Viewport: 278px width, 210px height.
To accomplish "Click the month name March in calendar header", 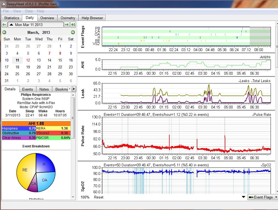I will pos(33,32).
